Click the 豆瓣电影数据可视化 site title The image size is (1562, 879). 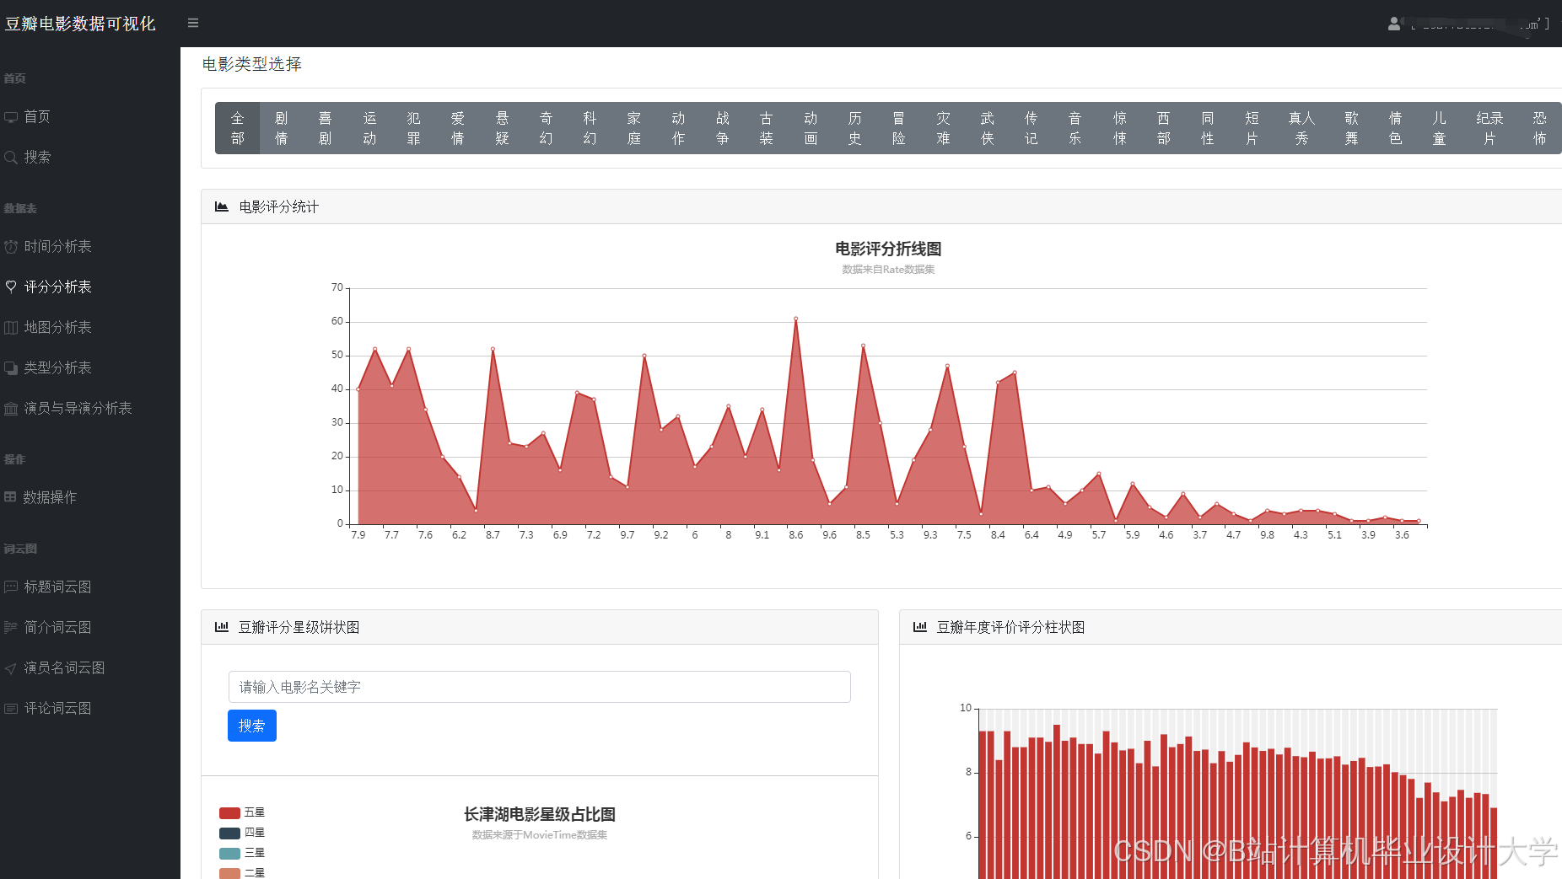pyautogui.click(x=80, y=24)
